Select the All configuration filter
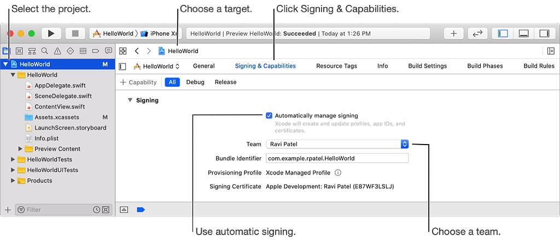This screenshot has height=240, width=560. point(172,82)
